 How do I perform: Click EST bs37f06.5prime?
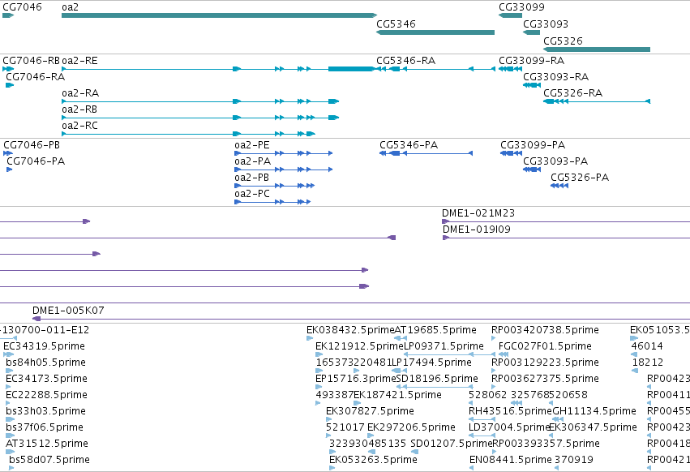(45, 427)
